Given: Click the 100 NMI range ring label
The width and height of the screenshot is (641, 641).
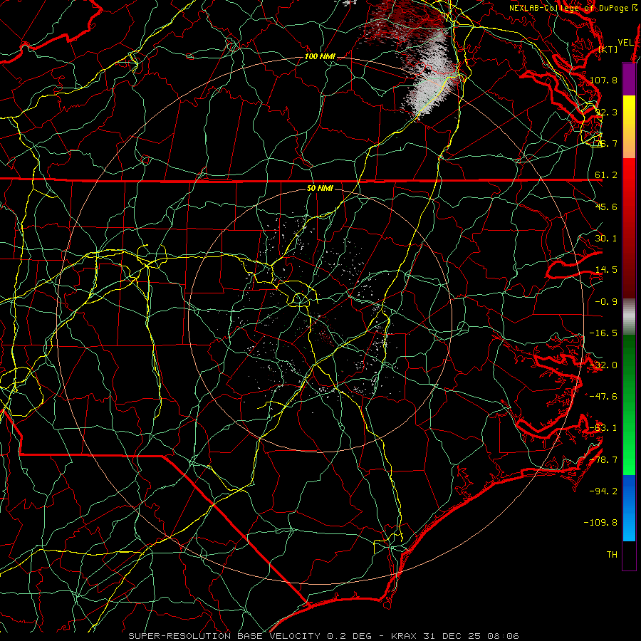Looking at the screenshot, I should 320,56.
